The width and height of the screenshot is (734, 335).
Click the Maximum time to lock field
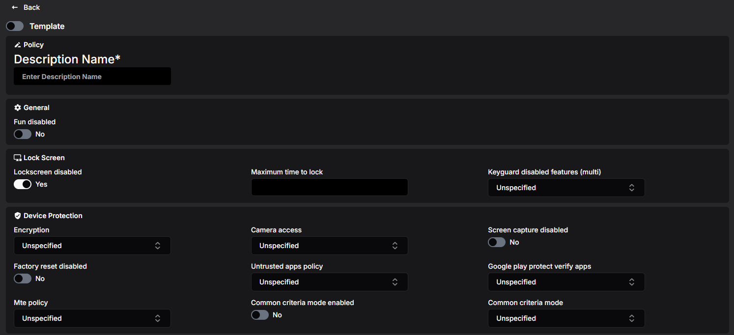[x=329, y=187]
